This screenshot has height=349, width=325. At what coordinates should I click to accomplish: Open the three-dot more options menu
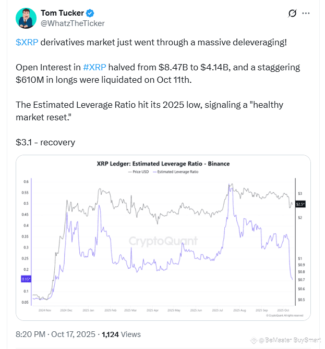pos(311,13)
